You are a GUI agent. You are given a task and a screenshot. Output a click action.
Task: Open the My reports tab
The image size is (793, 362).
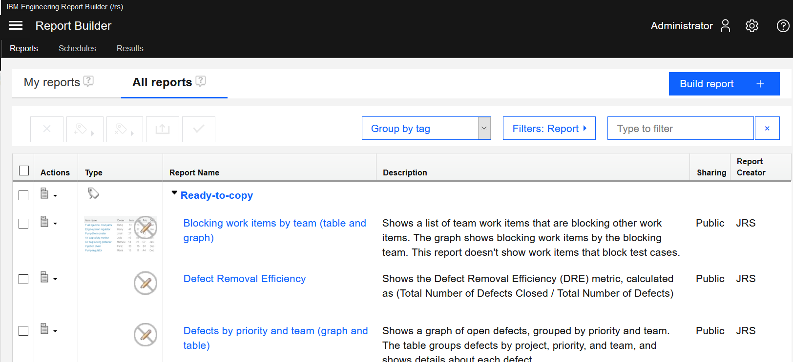tap(52, 82)
